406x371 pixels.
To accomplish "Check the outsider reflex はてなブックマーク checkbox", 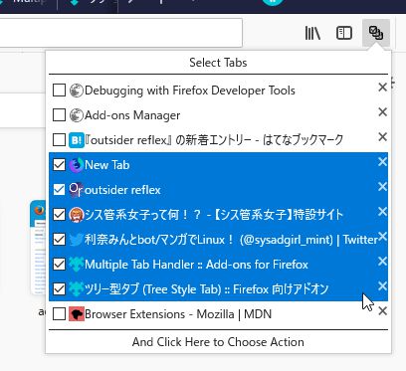I will point(59,140).
